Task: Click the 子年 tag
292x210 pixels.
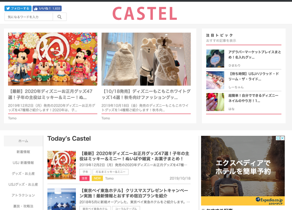Action: pyautogui.click(x=85, y=172)
